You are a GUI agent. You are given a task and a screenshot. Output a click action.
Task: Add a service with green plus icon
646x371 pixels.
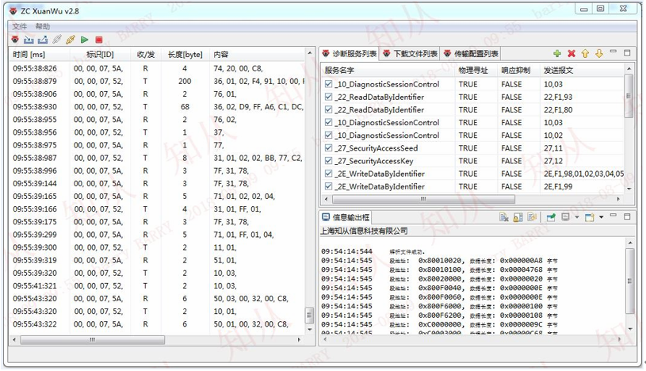557,54
